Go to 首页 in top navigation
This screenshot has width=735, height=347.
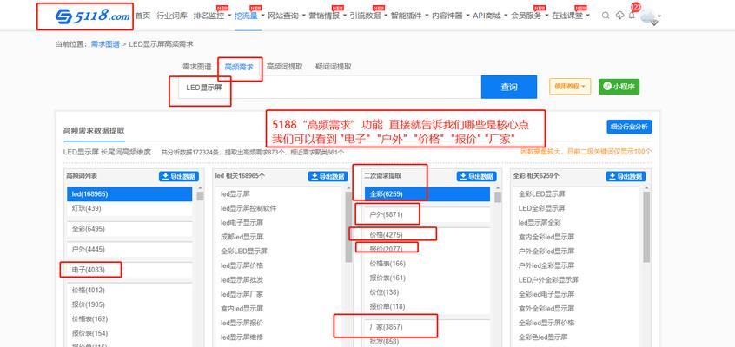coord(143,16)
